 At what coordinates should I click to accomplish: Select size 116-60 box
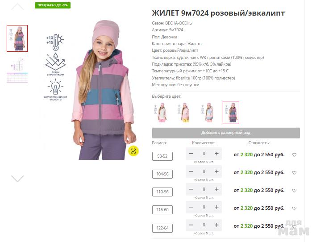tap(162, 210)
